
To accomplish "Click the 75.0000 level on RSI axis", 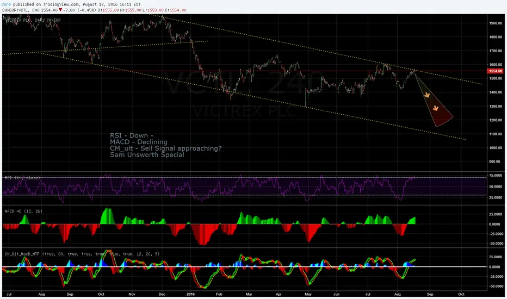I will tap(496, 175).
